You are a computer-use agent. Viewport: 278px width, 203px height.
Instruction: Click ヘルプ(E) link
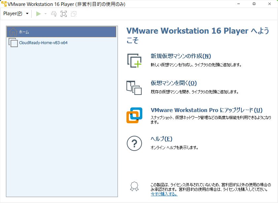tap(161, 139)
